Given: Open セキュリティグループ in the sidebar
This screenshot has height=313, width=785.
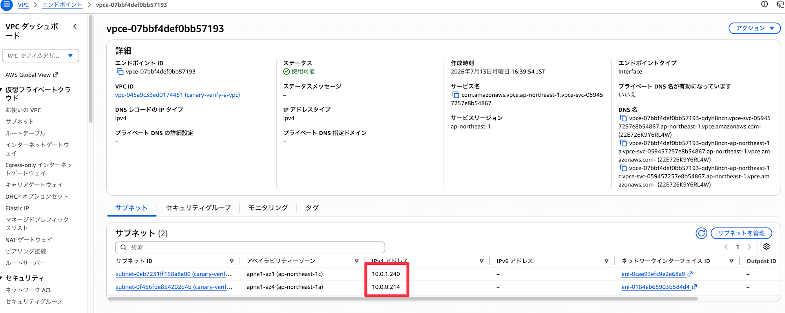Looking at the screenshot, I should pos(34,301).
